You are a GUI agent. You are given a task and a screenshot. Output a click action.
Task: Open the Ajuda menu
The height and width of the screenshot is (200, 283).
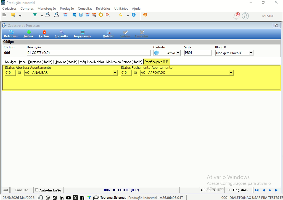(x=136, y=9)
